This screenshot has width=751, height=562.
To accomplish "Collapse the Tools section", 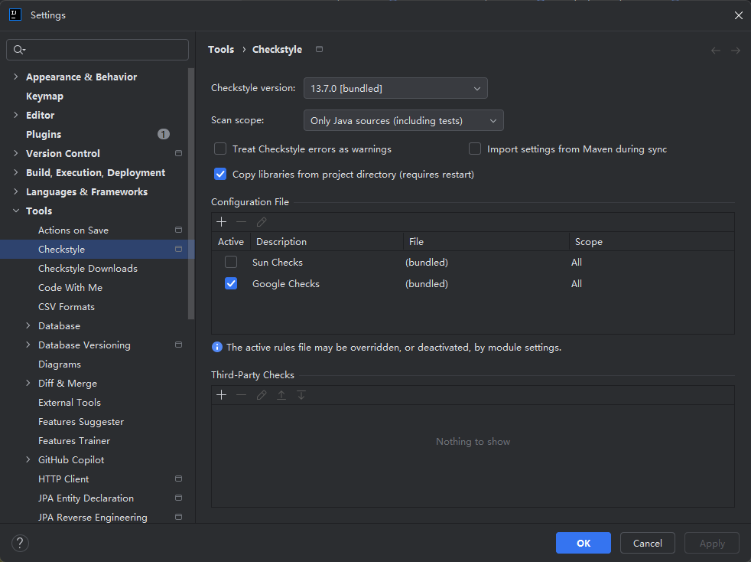I will [x=16, y=211].
